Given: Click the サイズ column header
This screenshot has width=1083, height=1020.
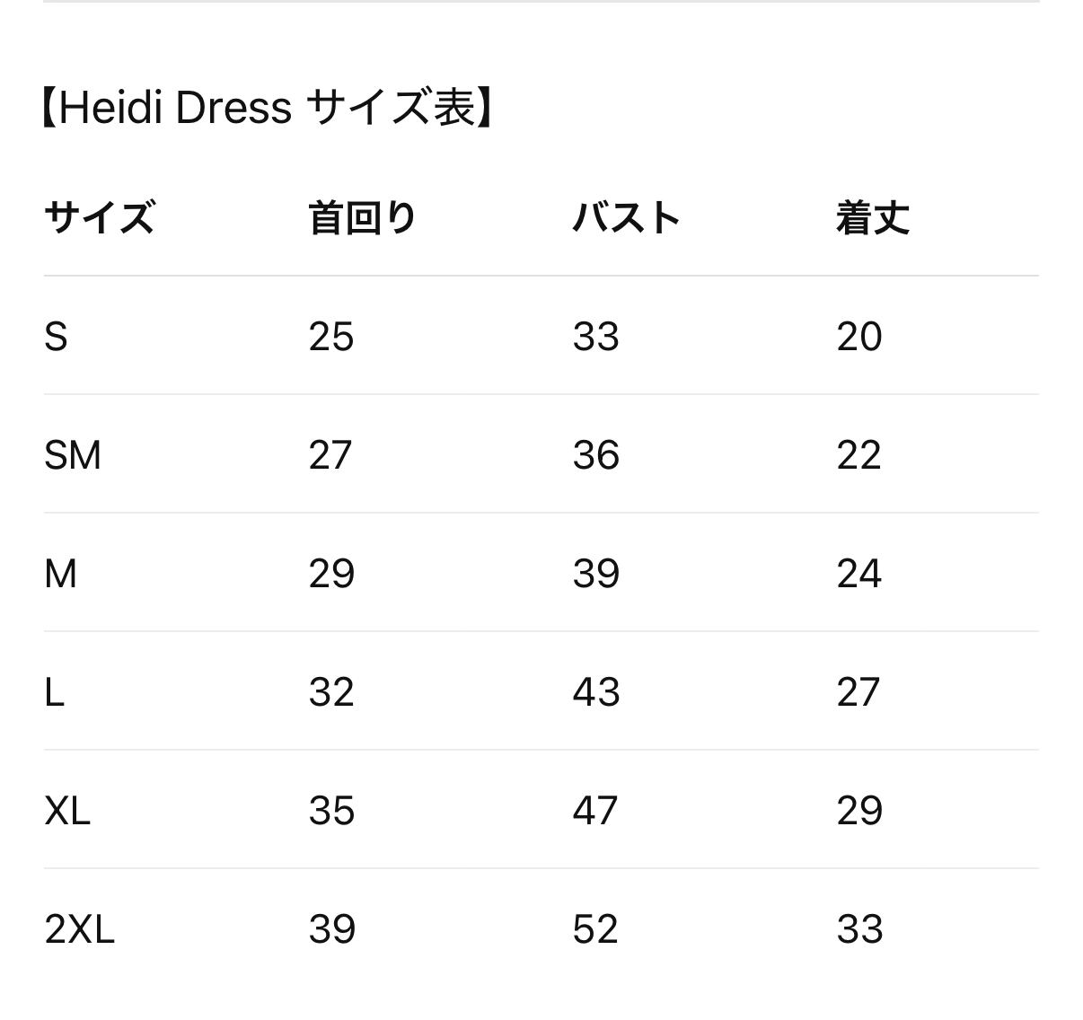Looking at the screenshot, I should [99, 218].
